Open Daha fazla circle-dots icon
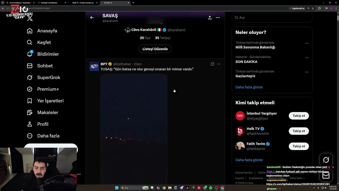The image size is (339, 191). (30, 136)
